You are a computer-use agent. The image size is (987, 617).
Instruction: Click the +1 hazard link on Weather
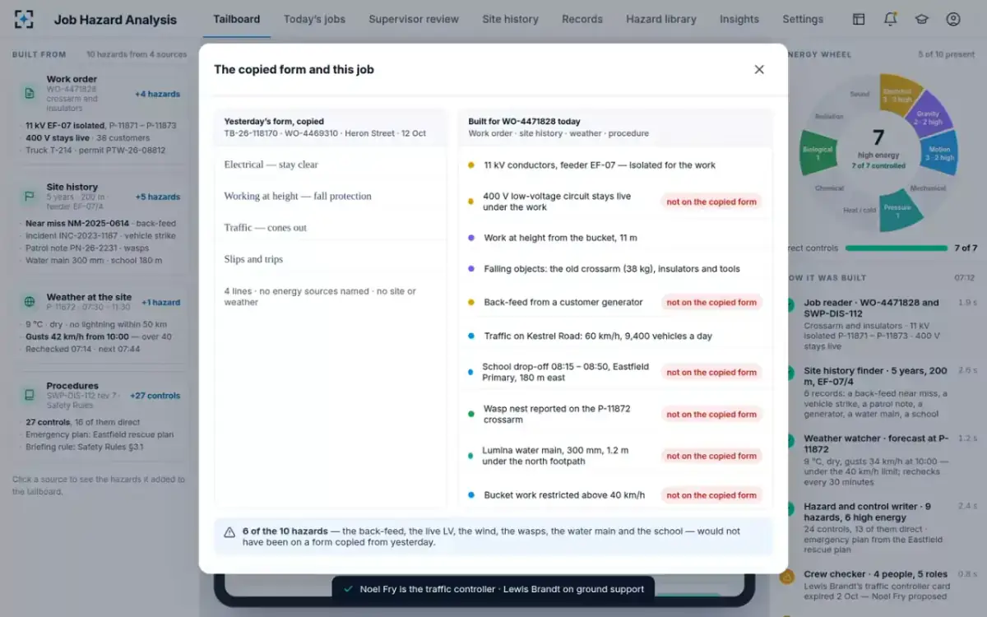click(160, 302)
